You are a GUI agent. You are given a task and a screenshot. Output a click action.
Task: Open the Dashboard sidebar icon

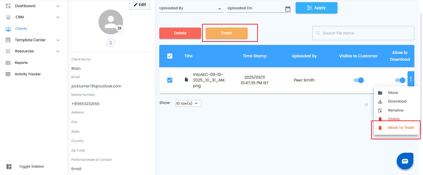(x=8, y=6)
